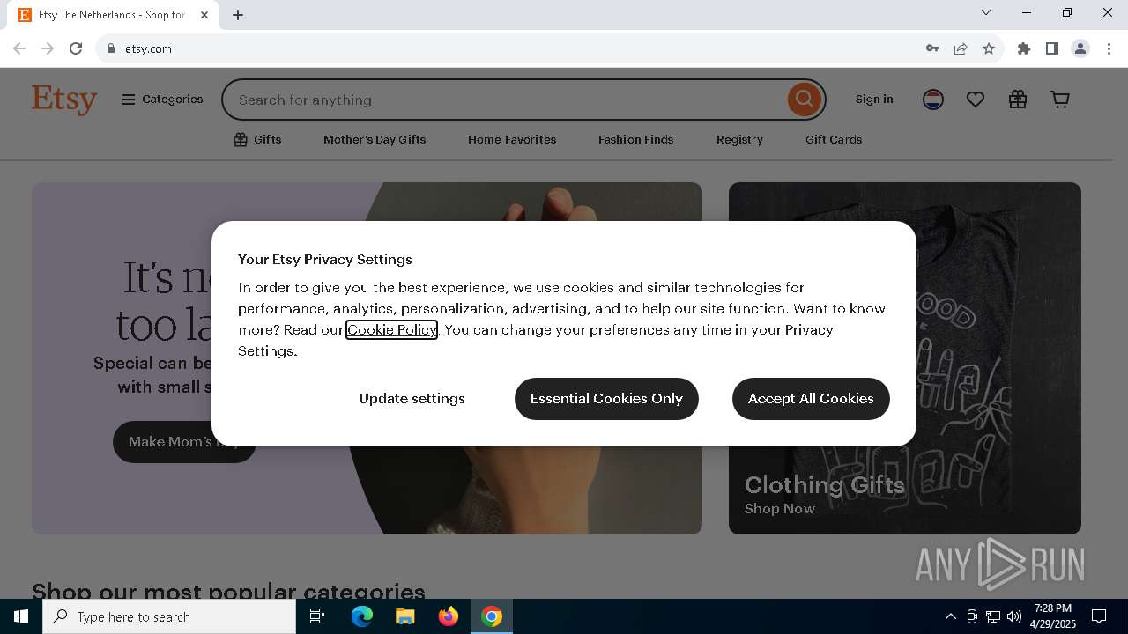The width and height of the screenshot is (1128, 634).
Task: Go back in browser history
Action: point(19,48)
